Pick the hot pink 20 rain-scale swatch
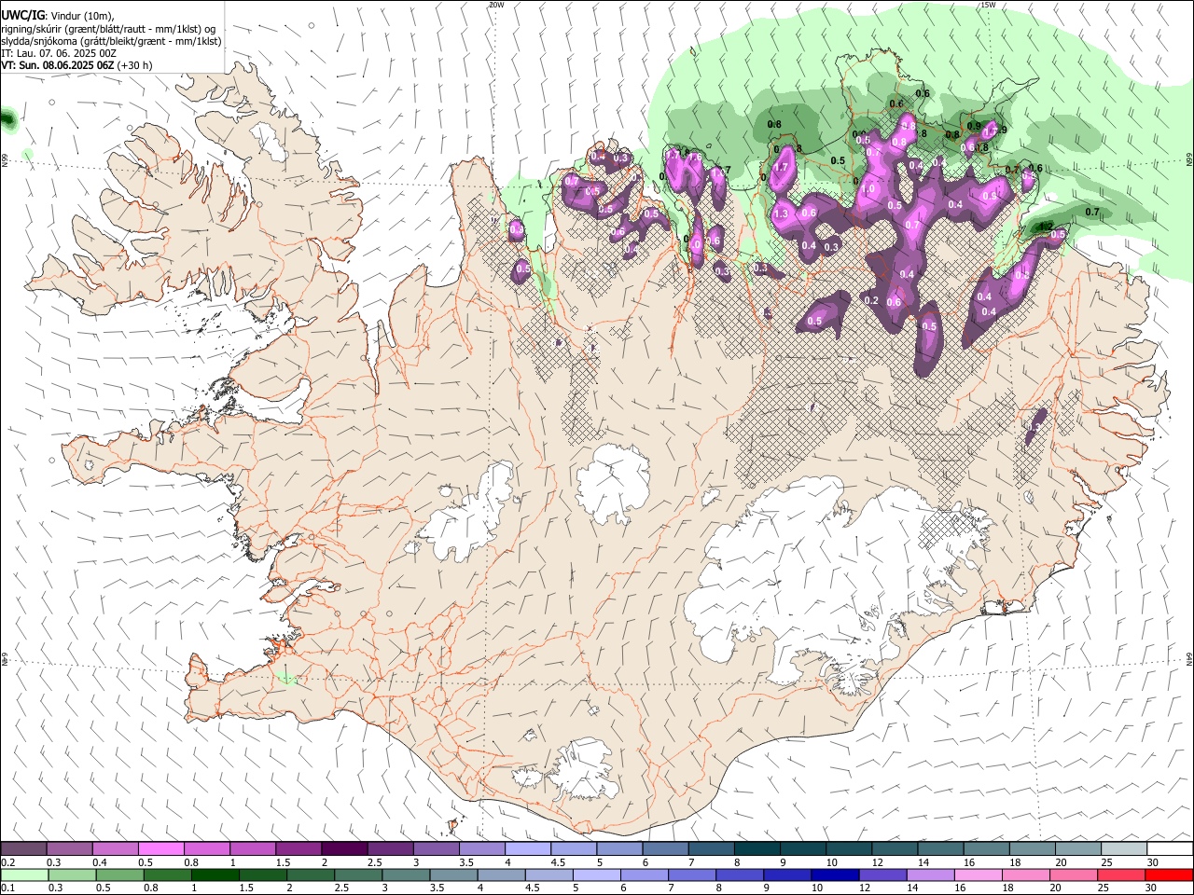Image resolution: width=1194 pixels, height=895 pixels. click(1074, 875)
